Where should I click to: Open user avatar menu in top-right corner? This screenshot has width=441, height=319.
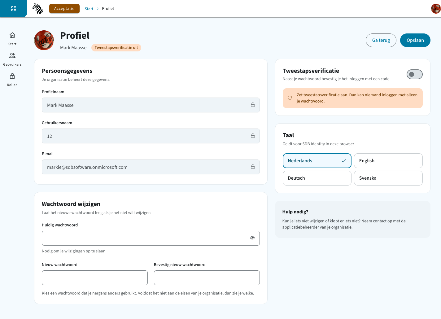436,9
